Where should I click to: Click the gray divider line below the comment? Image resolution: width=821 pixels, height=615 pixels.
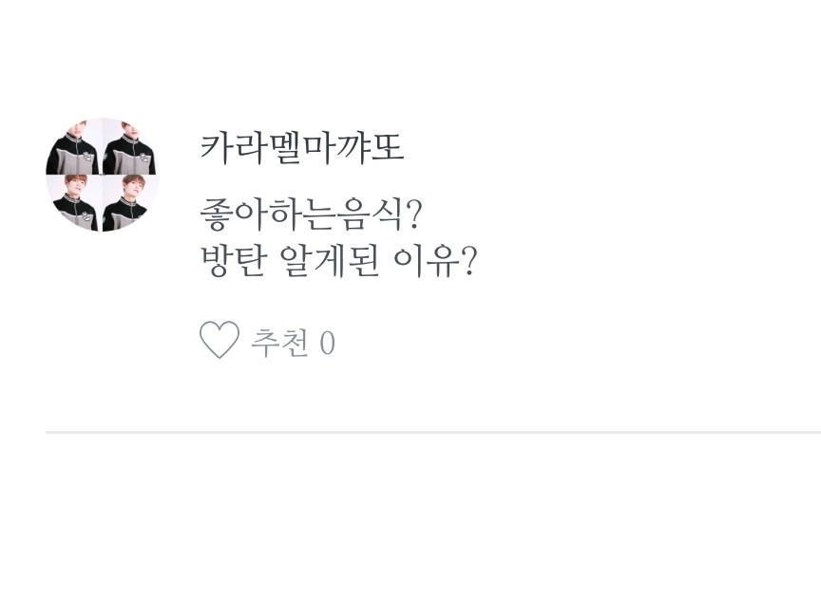(433, 433)
